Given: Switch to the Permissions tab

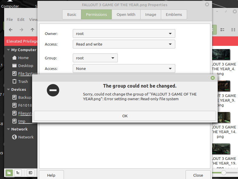Looking at the screenshot, I should pyautogui.click(x=96, y=14).
